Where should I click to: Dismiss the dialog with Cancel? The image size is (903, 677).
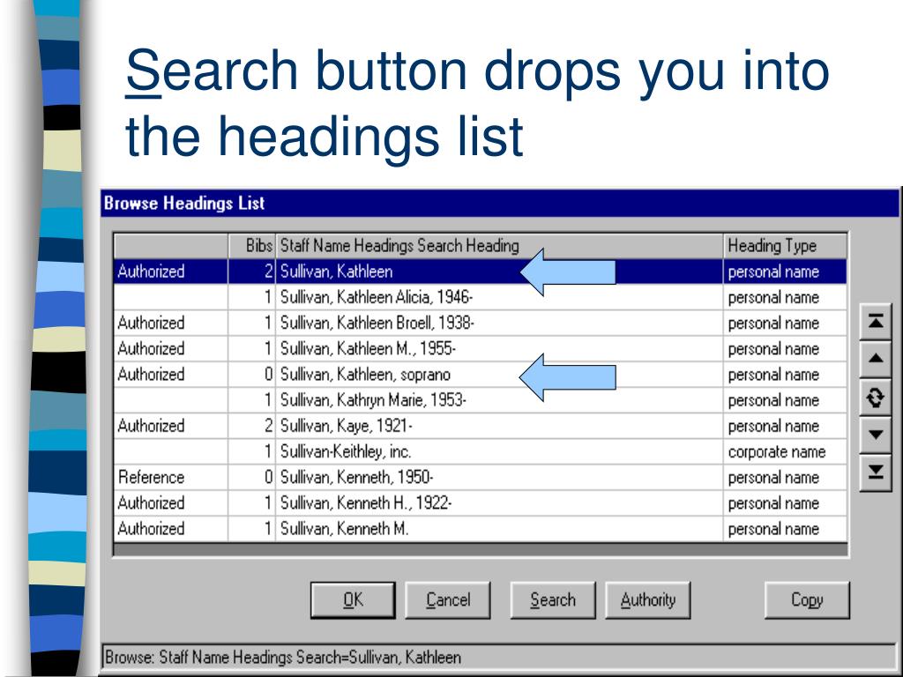(448, 599)
